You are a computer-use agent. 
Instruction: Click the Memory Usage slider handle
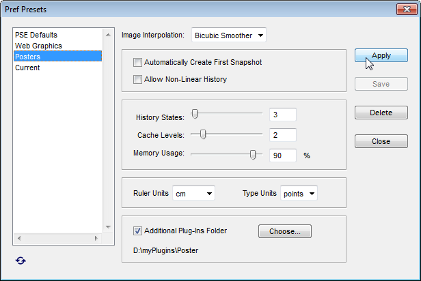click(253, 155)
